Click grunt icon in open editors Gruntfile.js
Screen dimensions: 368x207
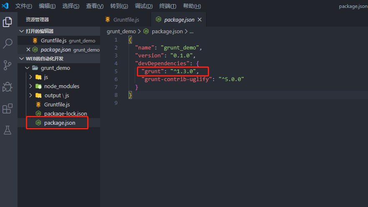35,40
